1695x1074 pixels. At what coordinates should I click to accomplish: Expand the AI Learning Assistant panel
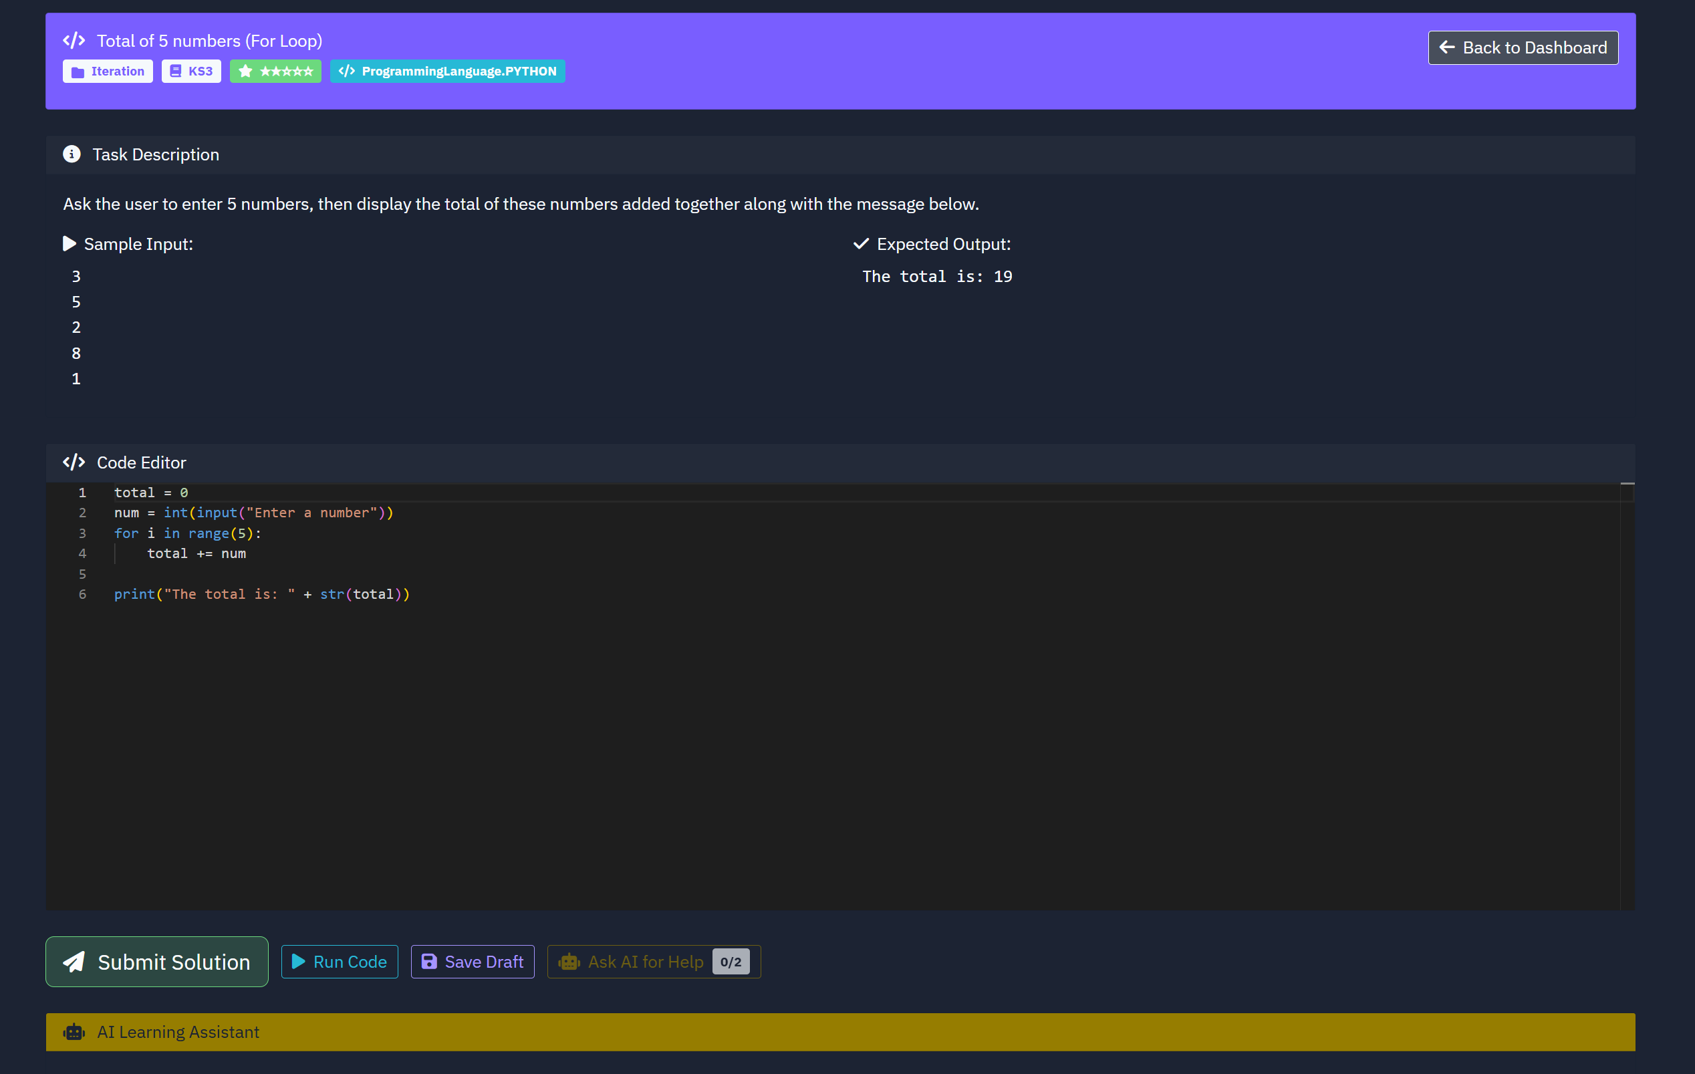[x=840, y=1032]
